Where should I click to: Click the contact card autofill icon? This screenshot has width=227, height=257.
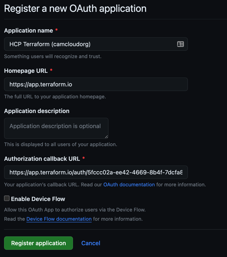coord(180,44)
